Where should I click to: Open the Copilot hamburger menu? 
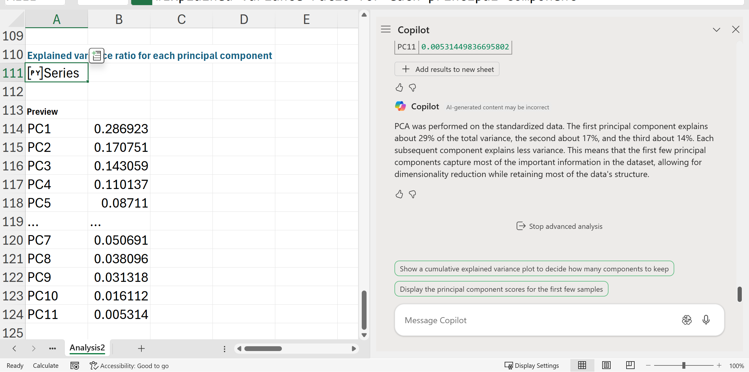(386, 29)
